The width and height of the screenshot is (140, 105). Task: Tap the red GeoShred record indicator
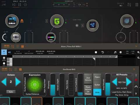tap(136, 80)
